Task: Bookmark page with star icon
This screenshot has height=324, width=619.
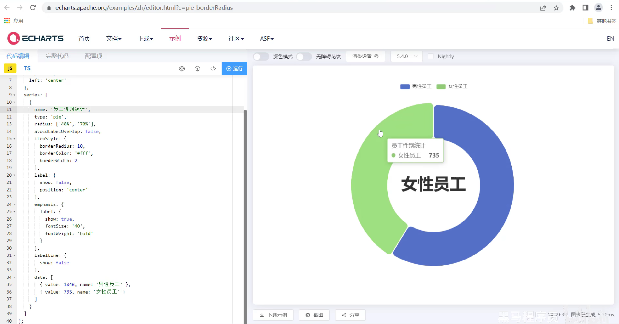Action: 556,8
